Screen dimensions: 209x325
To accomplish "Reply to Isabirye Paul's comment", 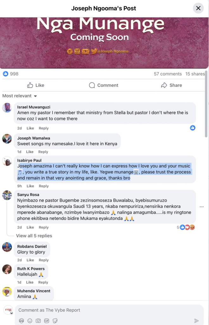I will pos(44,186).
